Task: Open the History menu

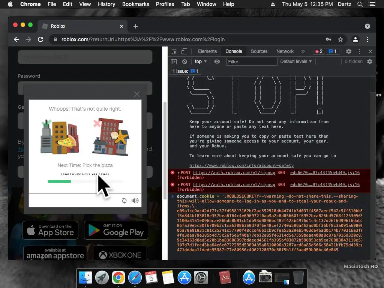Action: [x=106, y=4]
